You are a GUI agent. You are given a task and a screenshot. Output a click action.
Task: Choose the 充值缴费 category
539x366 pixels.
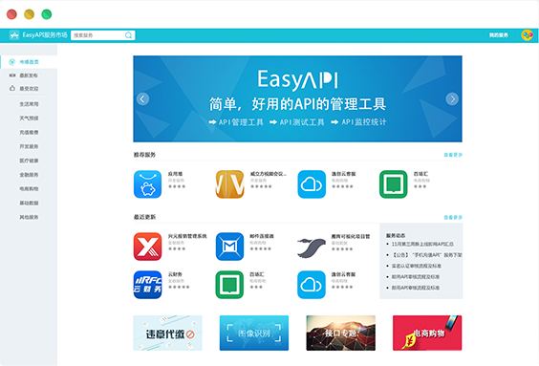point(29,132)
